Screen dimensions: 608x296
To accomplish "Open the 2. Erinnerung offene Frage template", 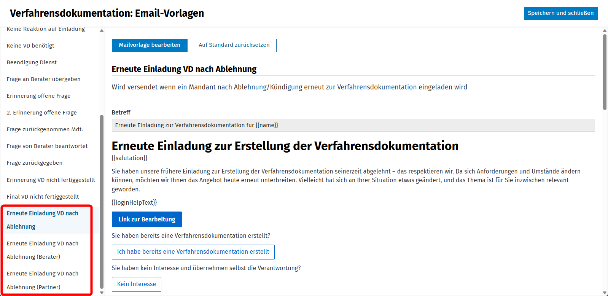I will click(x=42, y=113).
